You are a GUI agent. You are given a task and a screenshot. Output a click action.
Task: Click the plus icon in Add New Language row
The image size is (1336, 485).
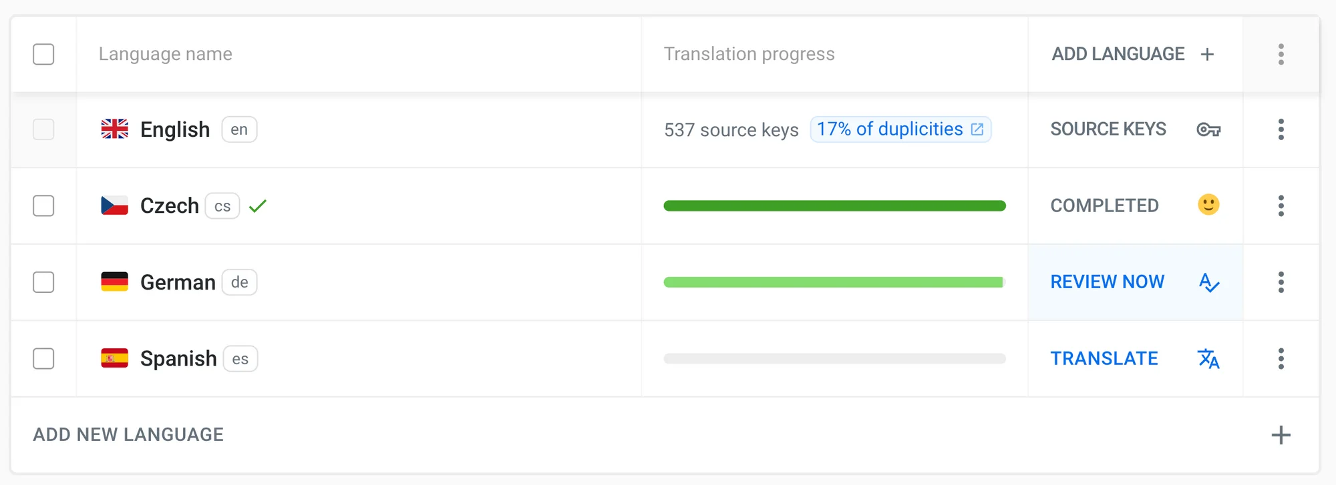pos(1281,435)
